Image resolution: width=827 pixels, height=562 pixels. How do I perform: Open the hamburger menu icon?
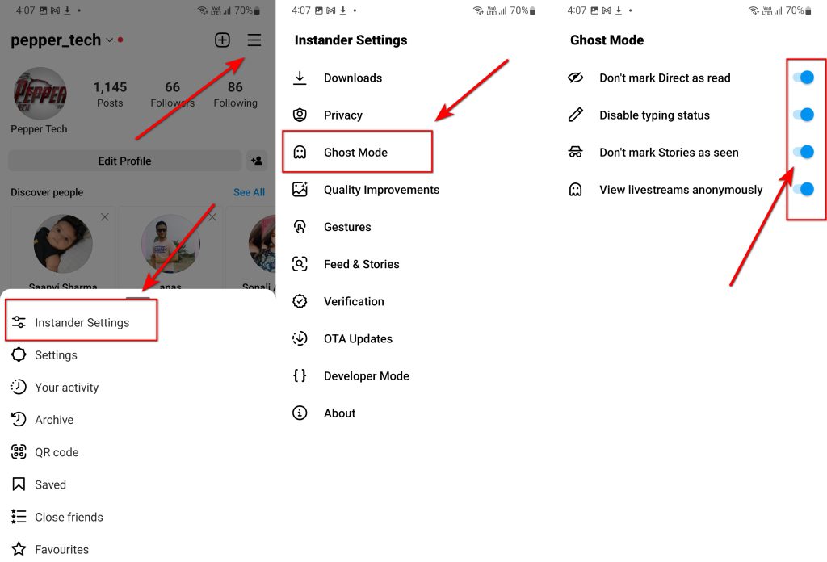[x=254, y=40]
